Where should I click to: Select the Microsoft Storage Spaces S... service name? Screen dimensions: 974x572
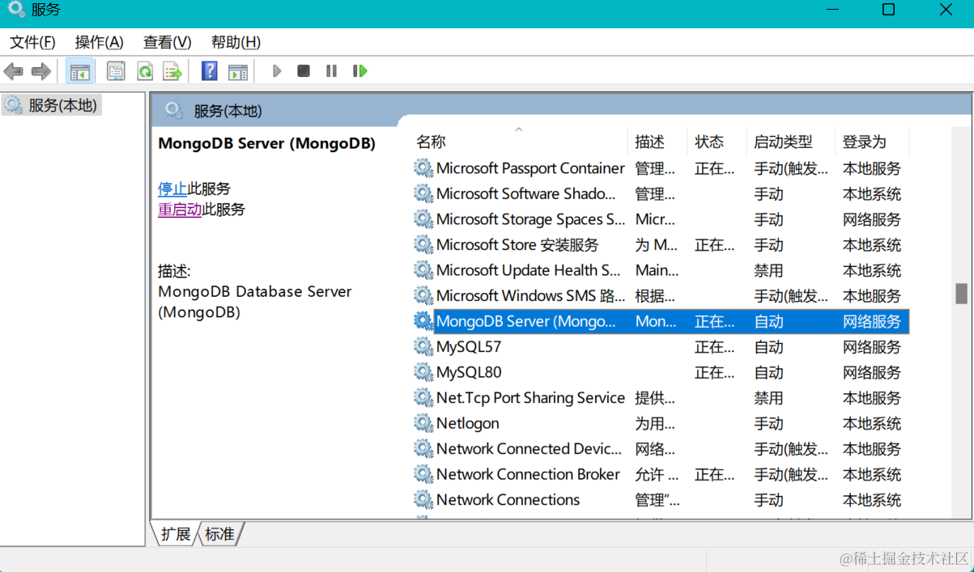530,219
